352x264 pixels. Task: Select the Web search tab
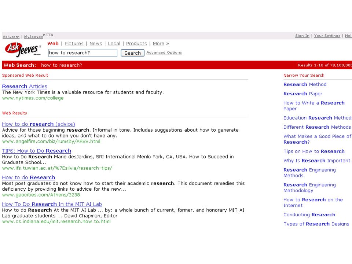(53, 44)
